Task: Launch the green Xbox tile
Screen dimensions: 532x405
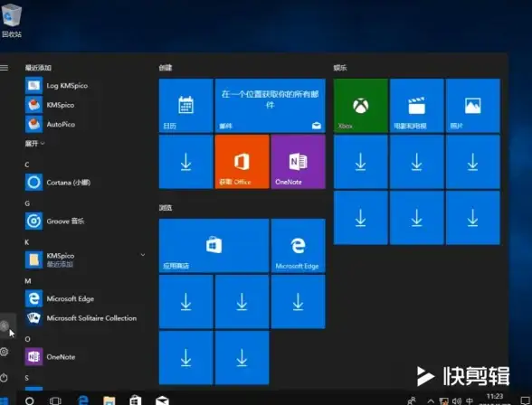Action: (x=361, y=106)
